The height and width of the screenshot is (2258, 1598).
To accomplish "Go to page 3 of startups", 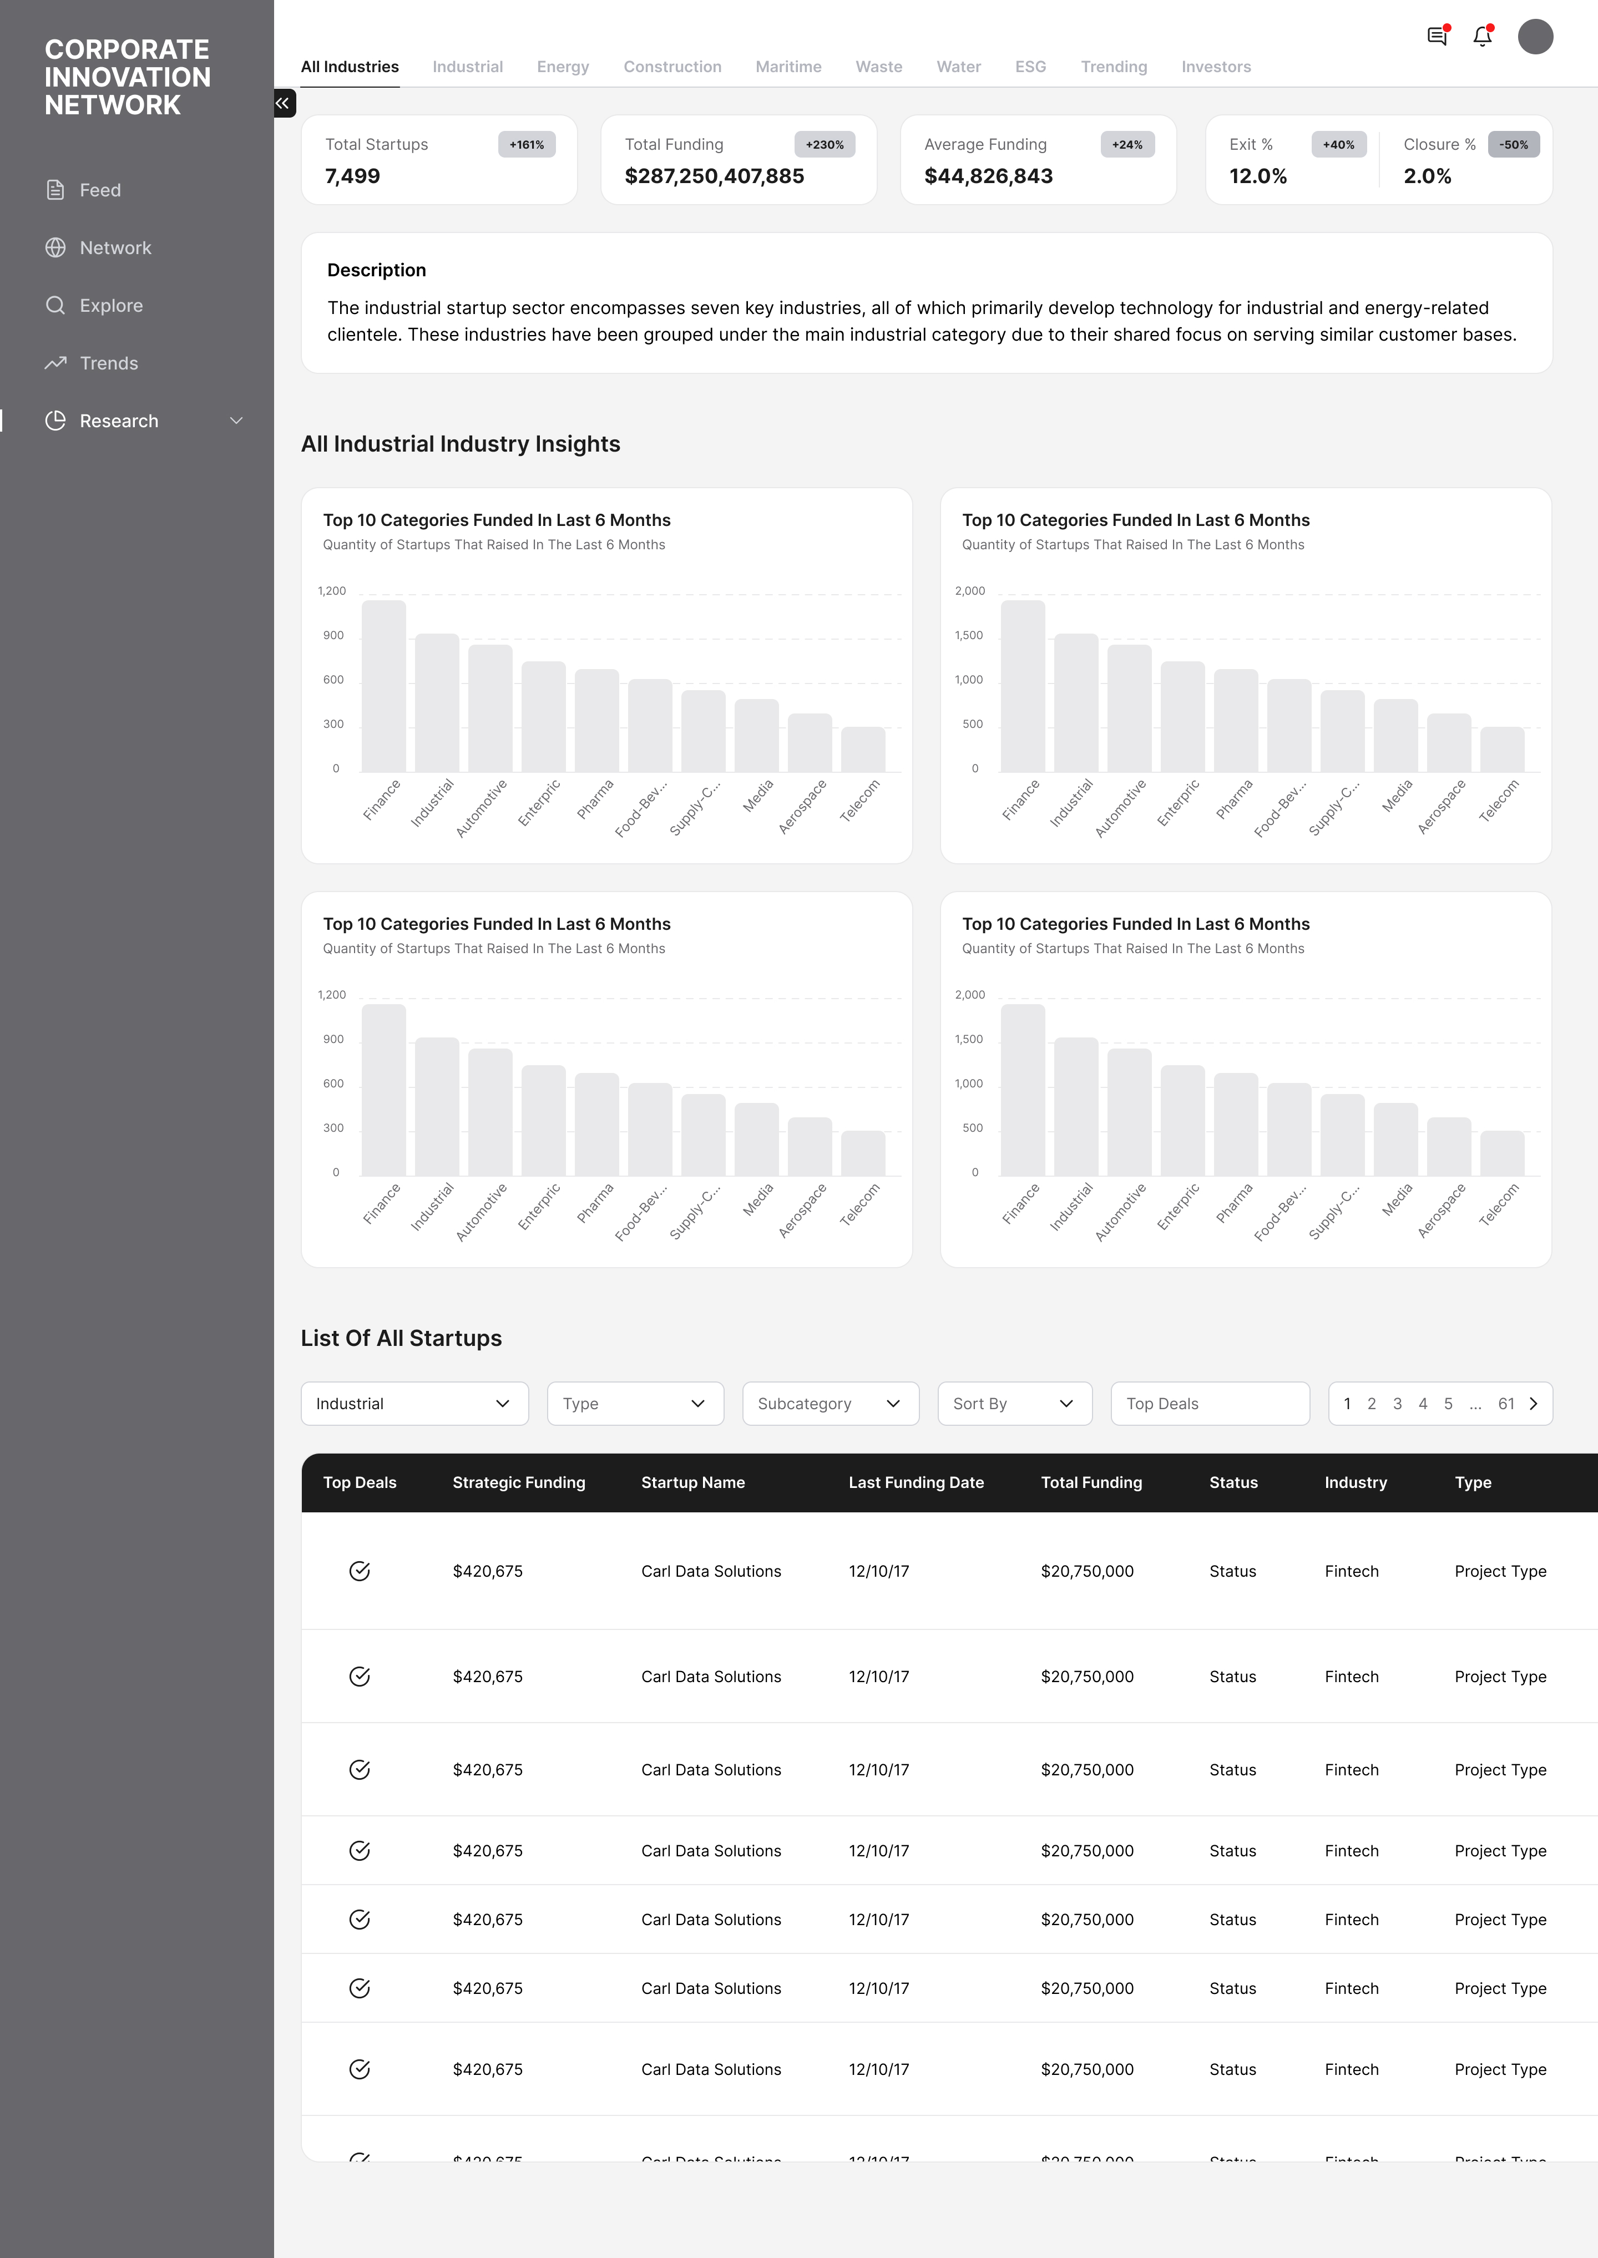I will [x=1397, y=1404].
